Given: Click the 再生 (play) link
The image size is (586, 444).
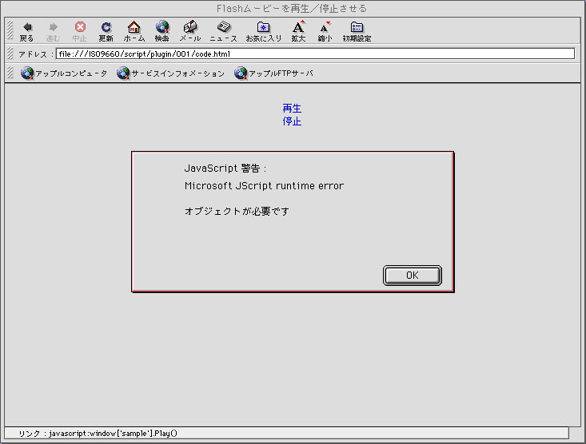Looking at the screenshot, I should click(292, 109).
